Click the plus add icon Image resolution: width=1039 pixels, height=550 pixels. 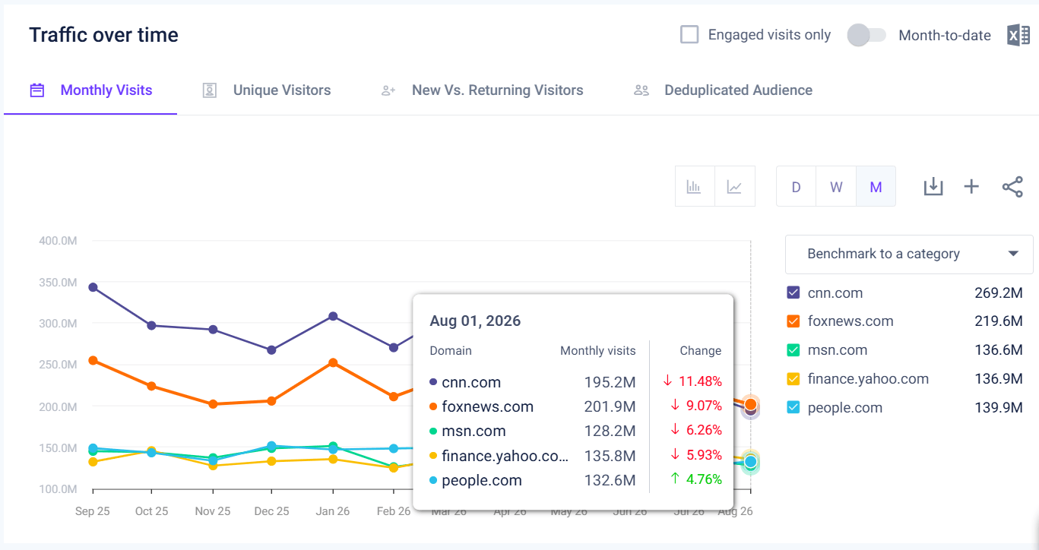[x=971, y=186]
